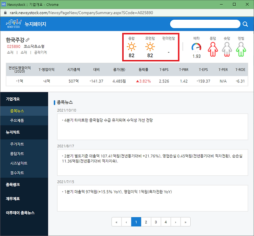This screenshot has width=254, height=236.
Task: Click 종가(원) column header
Action: coord(119,70)
